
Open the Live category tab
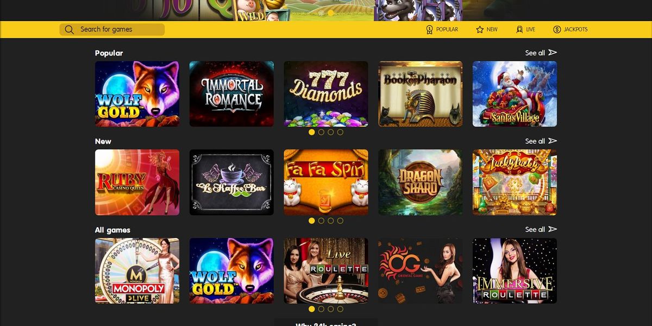525,29
